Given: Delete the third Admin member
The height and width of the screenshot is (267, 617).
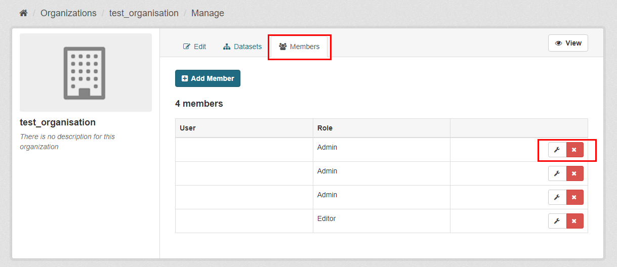Looking at the screenshot, I should point(574,197).
